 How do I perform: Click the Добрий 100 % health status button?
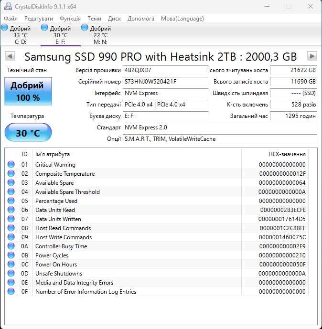point(28,91)
